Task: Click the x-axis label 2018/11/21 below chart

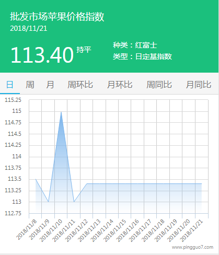Action: click(191, 231)
